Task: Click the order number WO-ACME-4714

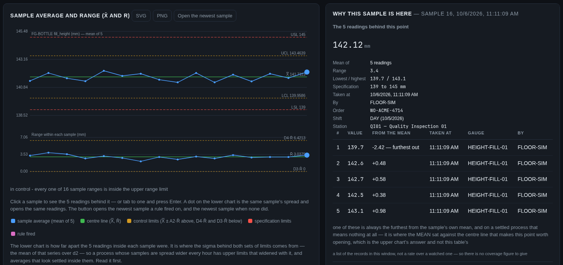Action: pyautogui.click(x=387, y=111)
